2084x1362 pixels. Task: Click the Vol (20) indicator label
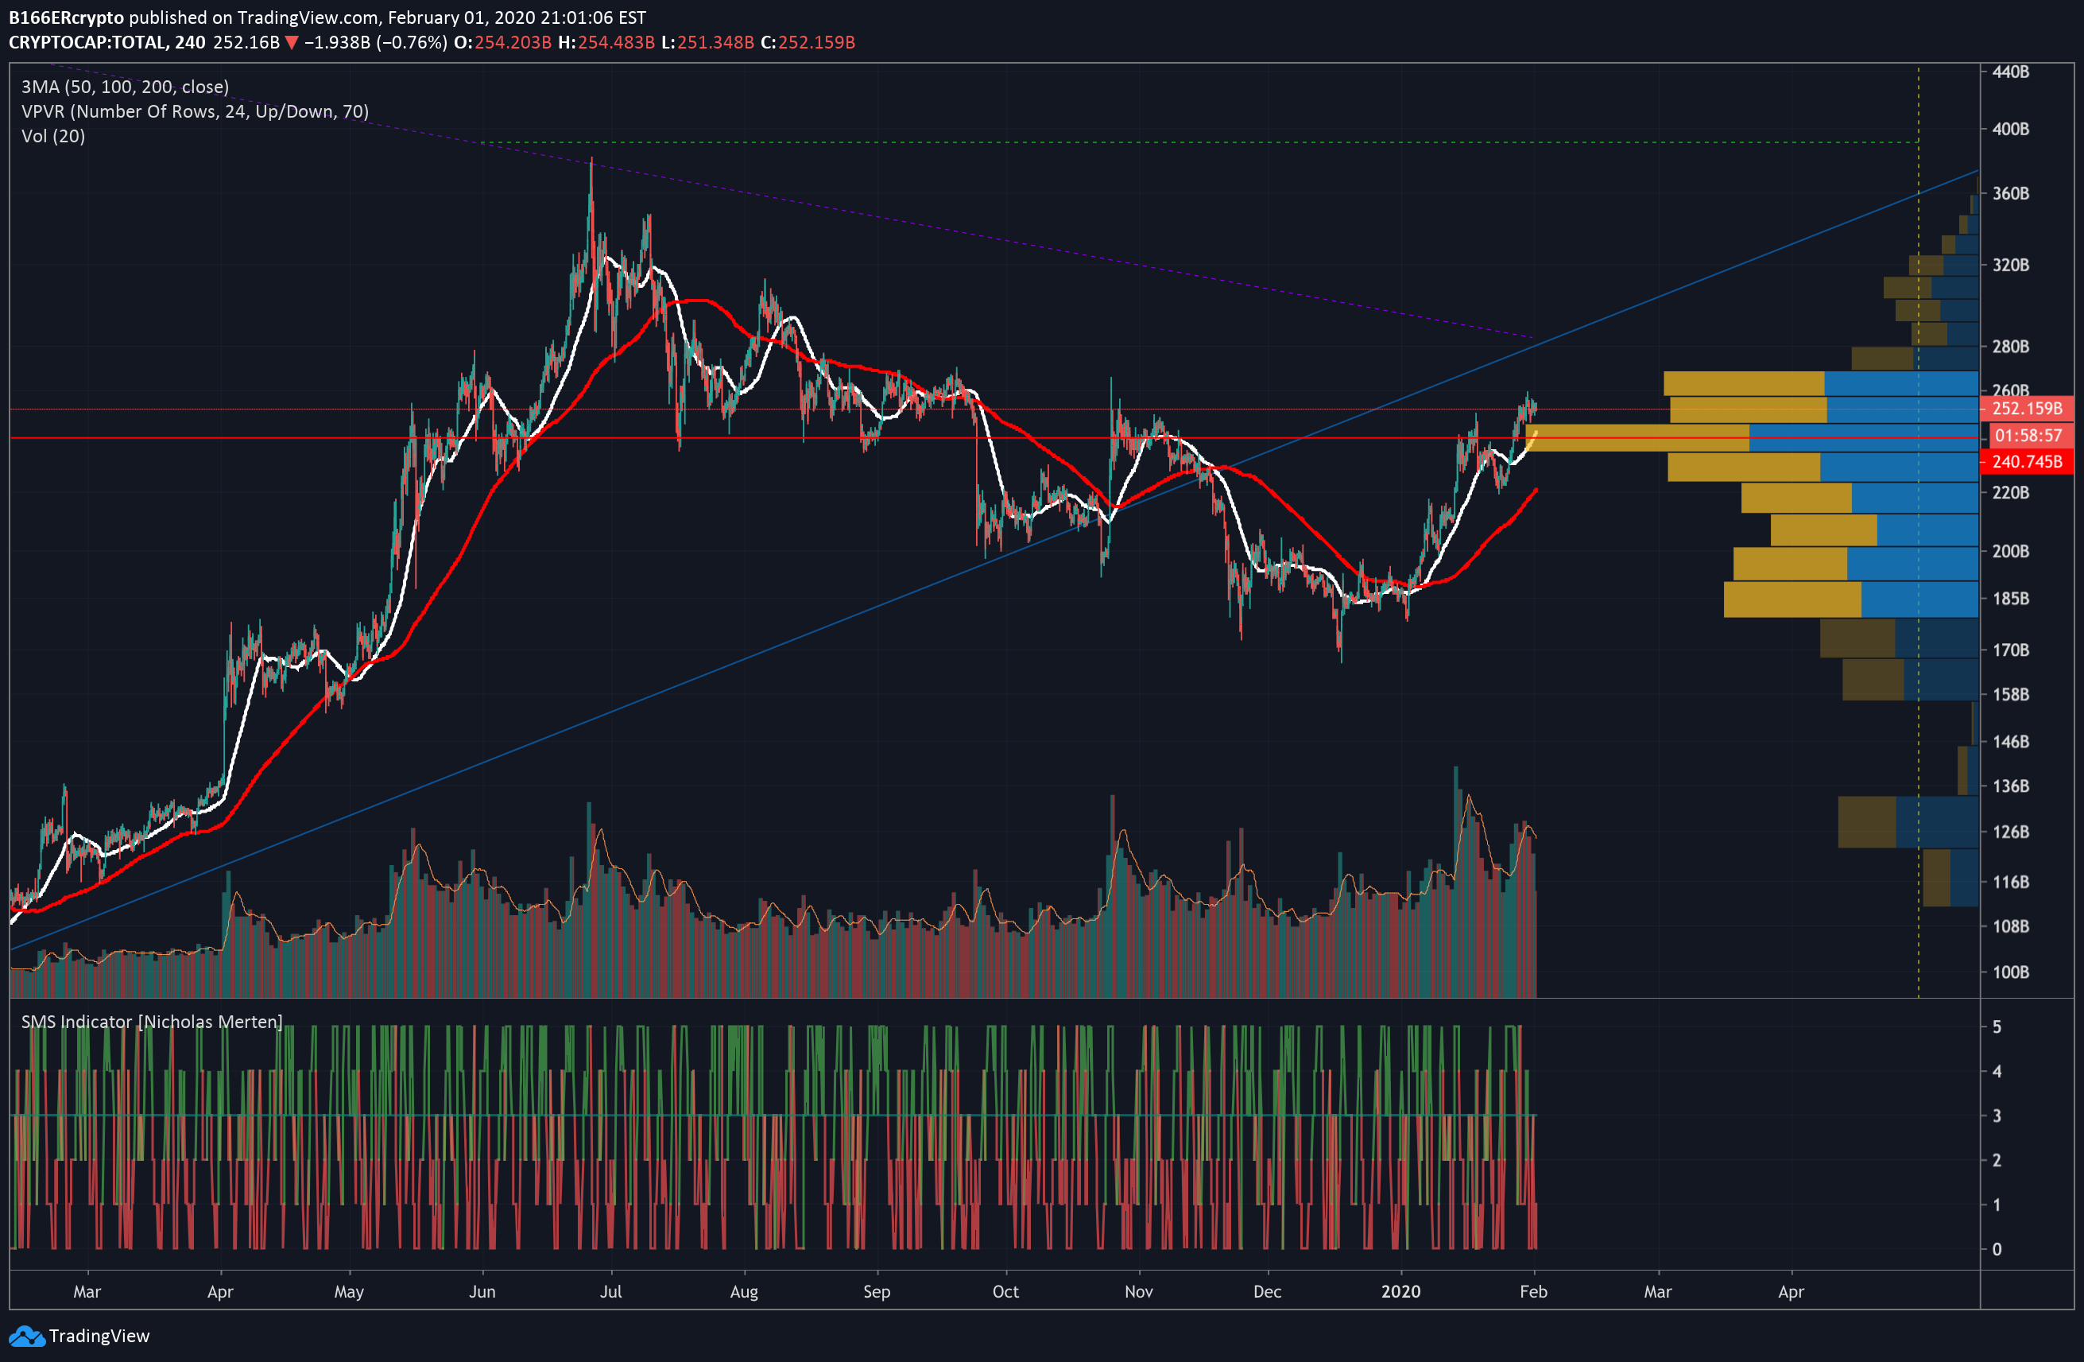pyautogui.click(x=53, y=136)
